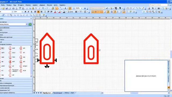This screenshot has width=172, height=97.
Task: Click the green search go button
Action: point(30,24)
